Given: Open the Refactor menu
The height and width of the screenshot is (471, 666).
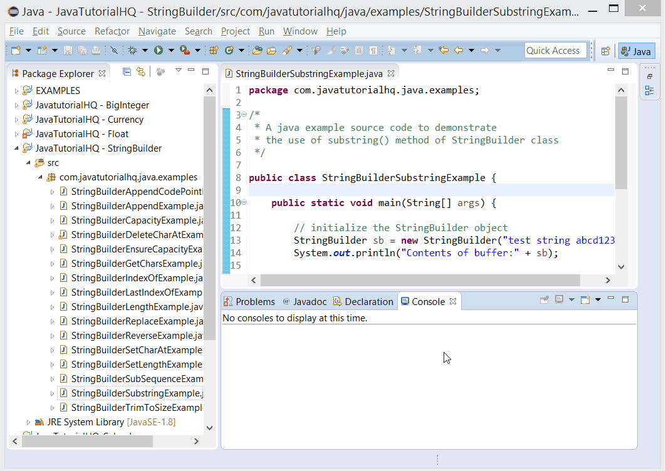Looking at the screenshot, I should tap(112, 31).
